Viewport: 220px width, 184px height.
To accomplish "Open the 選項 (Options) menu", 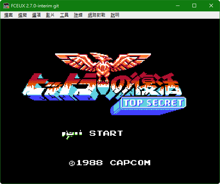I will click(x=36, y=15).
